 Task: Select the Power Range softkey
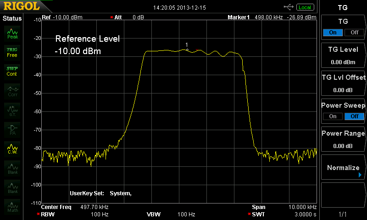coord(343,139)
